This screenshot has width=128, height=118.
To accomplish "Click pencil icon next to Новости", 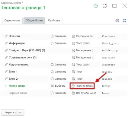I will (x=6, y=36).
